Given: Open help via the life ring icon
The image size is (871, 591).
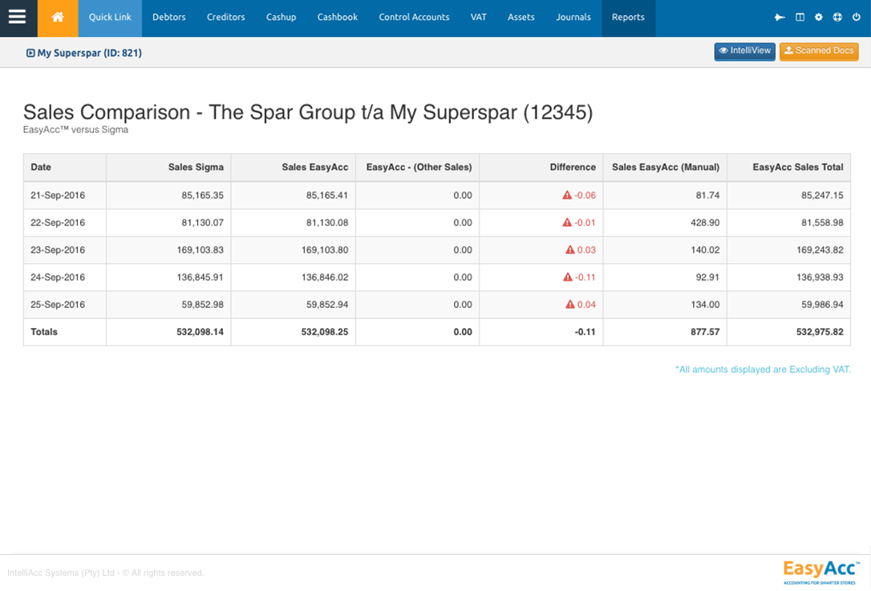Looking at the screenshot, I should (x=837, y=17).
